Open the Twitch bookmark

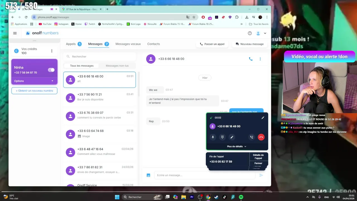(90, 24)
